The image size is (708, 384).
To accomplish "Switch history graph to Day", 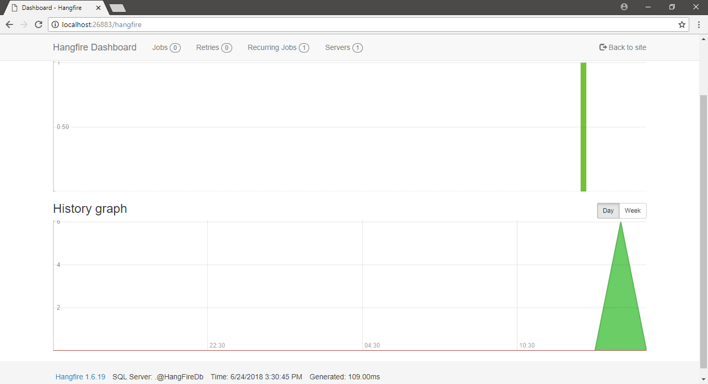I will [x=608, y=211].
